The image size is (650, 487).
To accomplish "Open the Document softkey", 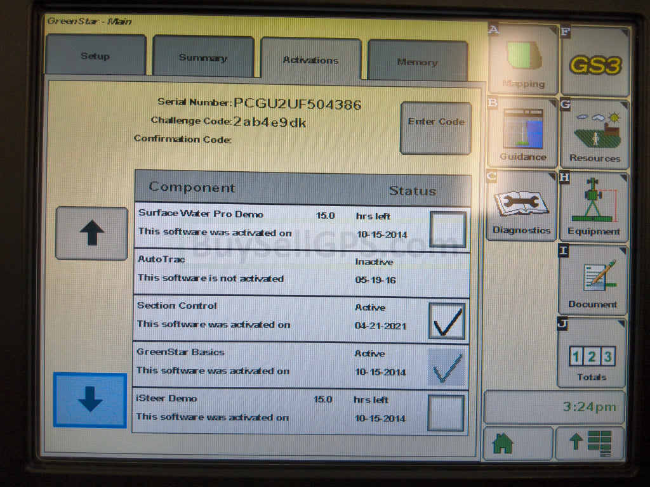I will 593,280.
